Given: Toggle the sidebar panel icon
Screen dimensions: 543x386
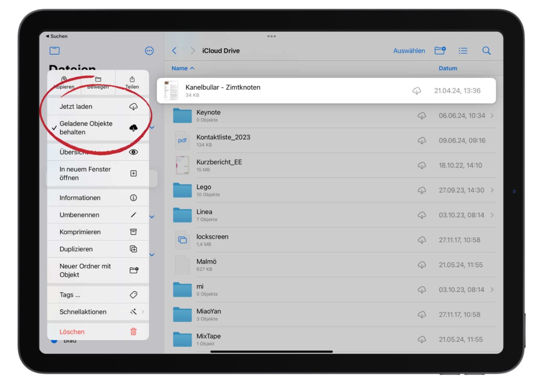Looking at the screenshot, I should click(x=54, y=51).
